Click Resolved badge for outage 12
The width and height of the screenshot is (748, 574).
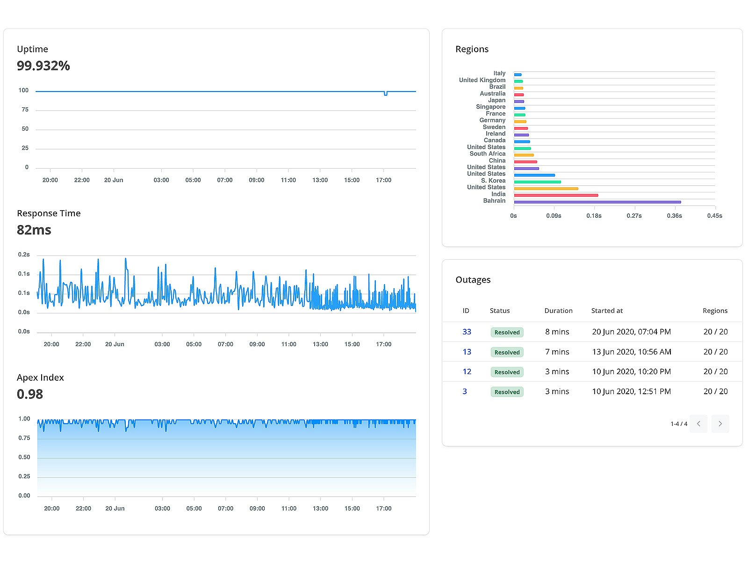[x=507, y=372]
